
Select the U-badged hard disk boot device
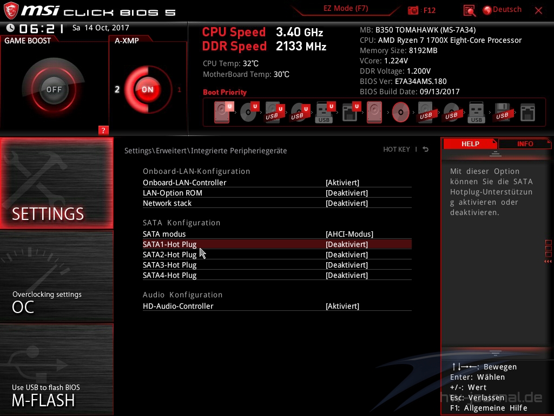[x=223, y=112]
